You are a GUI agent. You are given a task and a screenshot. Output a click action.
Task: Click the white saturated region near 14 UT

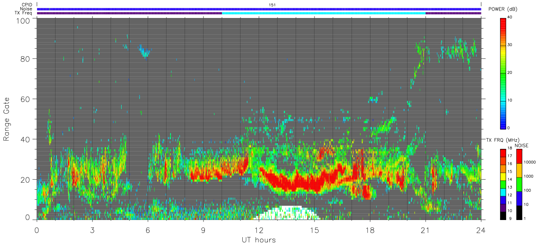click(286, 213)
